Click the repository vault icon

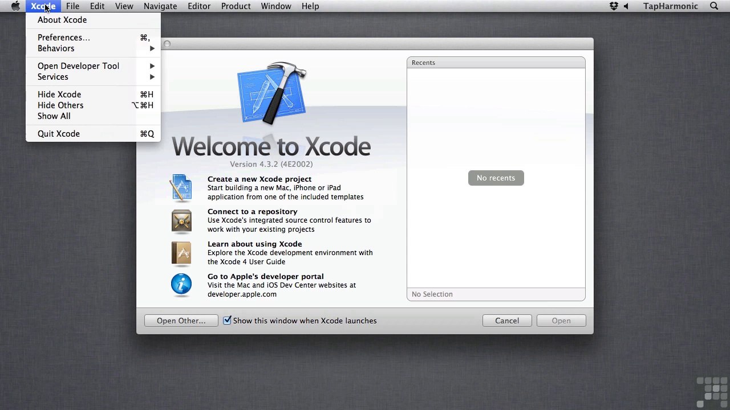(181, 221)
